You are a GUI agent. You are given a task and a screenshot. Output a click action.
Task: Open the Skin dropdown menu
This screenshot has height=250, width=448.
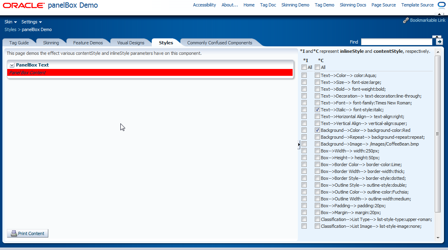[10, 22]
